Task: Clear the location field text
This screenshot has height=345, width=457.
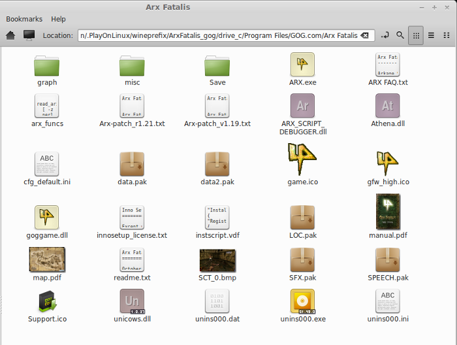Action: coord(364,35)
